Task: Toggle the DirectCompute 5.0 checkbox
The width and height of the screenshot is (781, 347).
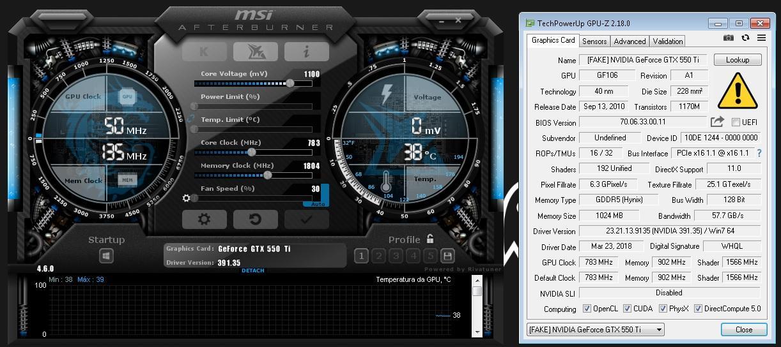Action: [x=698, y=309]
